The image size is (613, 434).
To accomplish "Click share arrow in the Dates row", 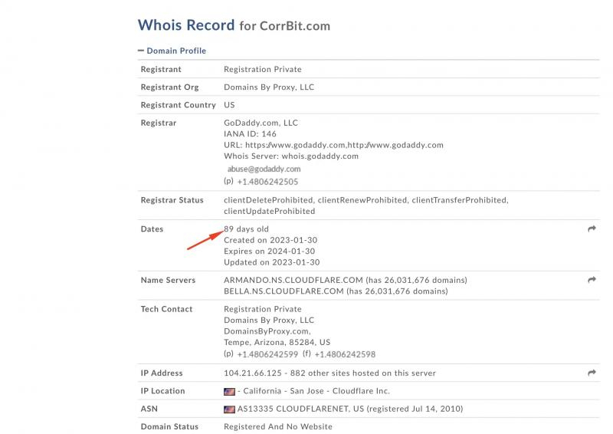I will (x=592, y=229).
